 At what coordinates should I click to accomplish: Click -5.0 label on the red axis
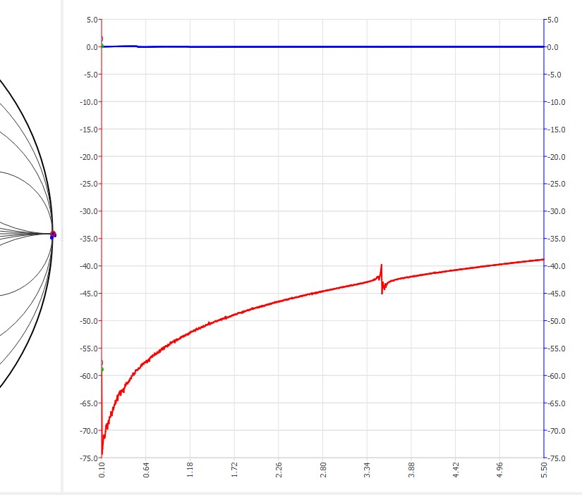pyautogui.click(x=90, y=75)
